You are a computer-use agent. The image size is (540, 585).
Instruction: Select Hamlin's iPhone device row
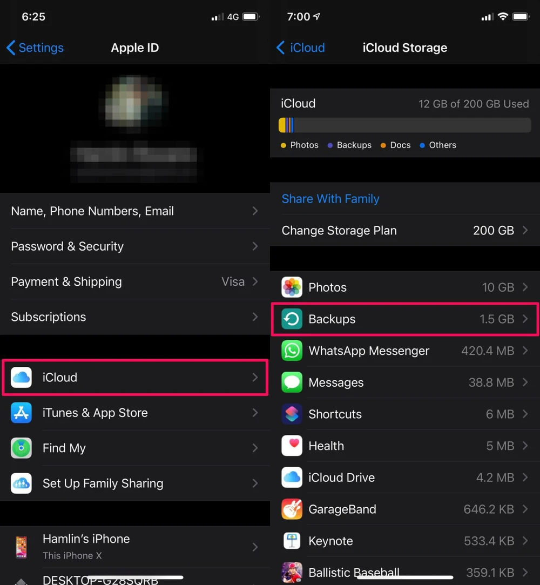[x=134, y=546]
